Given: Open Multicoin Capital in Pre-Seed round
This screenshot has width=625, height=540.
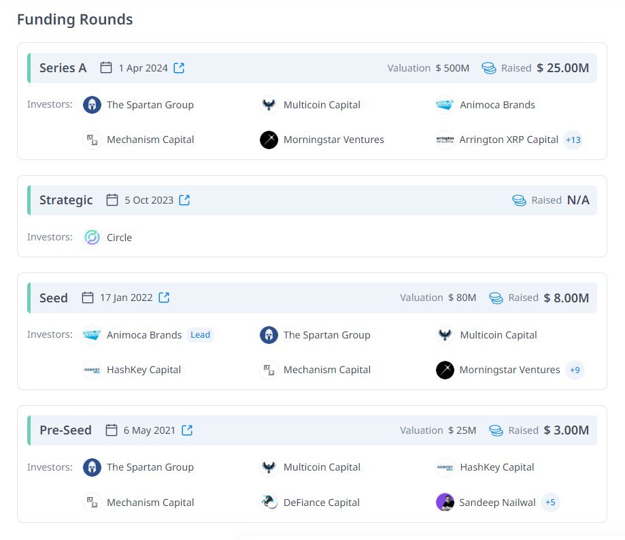Looking at the screenshot, I should [322, 467].
